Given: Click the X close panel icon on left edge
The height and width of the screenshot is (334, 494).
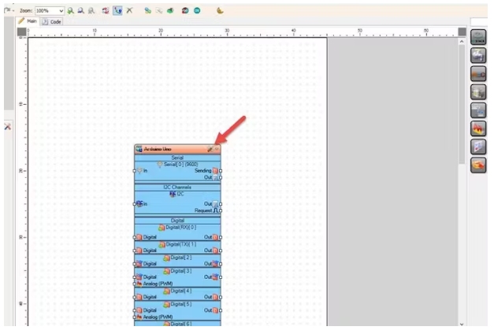Looking at the screenshot, I should click(7, 127).
